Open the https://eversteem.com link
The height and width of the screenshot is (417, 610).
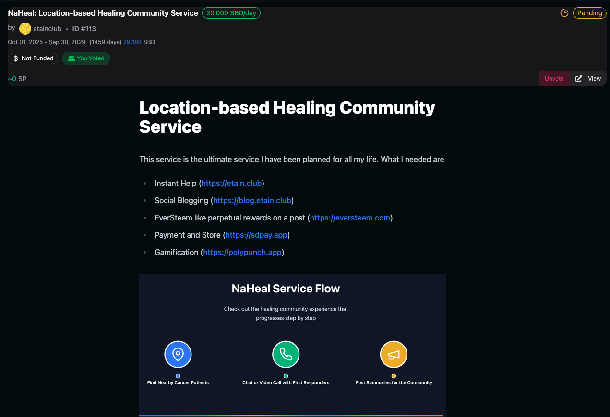350,218
